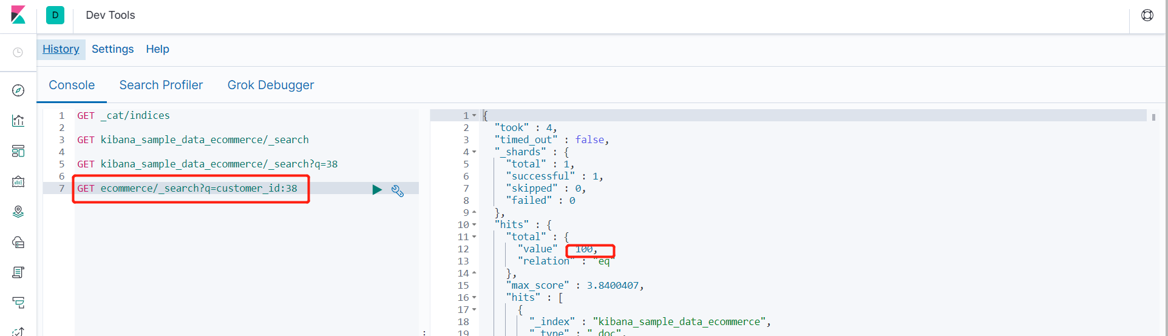Viewport: 1168px width, 336px height.
Task: Click the "skipped" : 0 line
Action: click(x=545, y=188)
